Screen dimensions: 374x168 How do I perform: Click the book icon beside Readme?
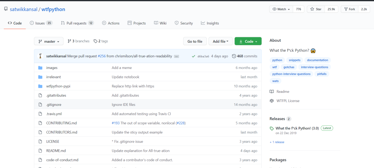(x=272, y=91)
